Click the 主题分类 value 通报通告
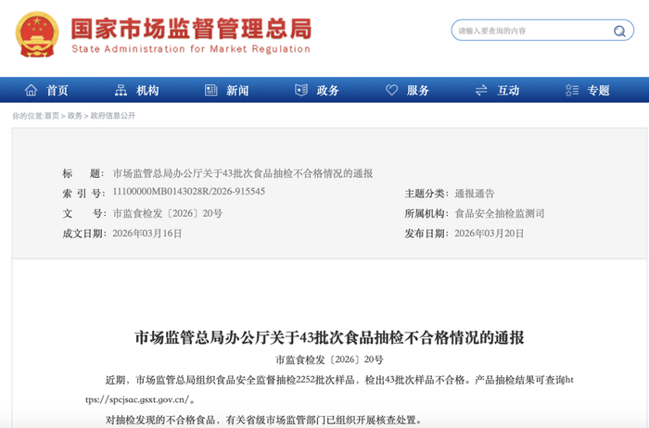Screen dimensions: 649x428 [x=475, y=194]
